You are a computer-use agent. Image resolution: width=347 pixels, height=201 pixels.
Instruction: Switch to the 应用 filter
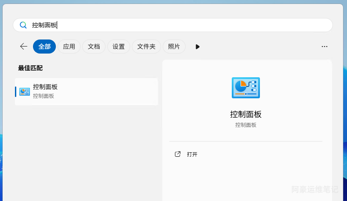click(69, 47)
